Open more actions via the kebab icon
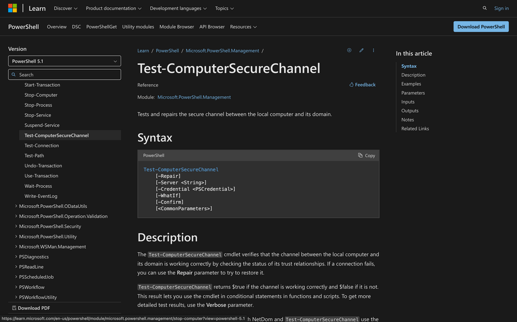This screenshot has height=322, width=517. [373, 50]
